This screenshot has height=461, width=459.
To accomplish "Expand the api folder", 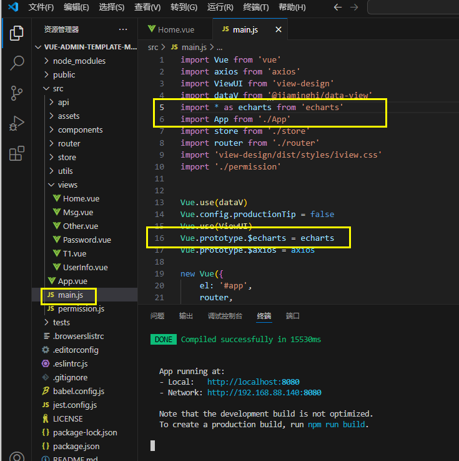I will [x=85, y=103].
